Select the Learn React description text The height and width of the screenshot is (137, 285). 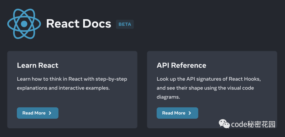coord(72,84)
